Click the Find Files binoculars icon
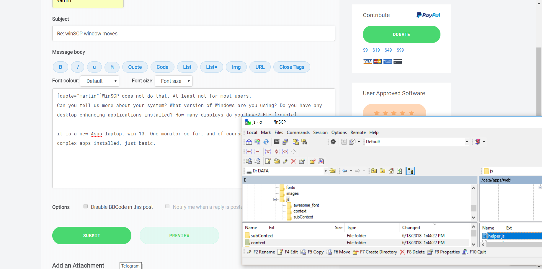The image size is (542, 269). [x=304, y=142]
